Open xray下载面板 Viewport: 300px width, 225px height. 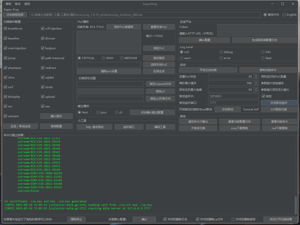pyautogui.click(x=239, y=128)
